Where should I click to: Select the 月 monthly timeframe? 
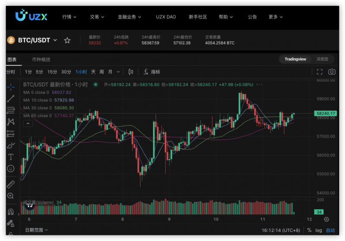click(110, 72)
